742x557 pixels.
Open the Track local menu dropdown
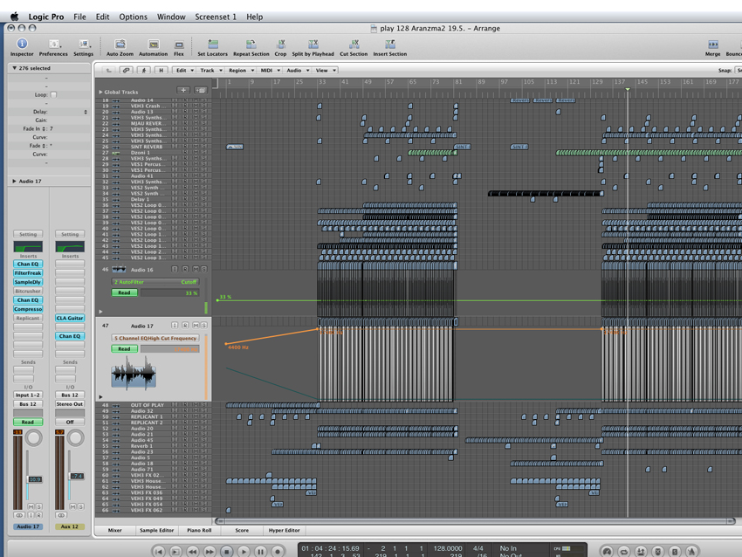(x=210, y=70)
